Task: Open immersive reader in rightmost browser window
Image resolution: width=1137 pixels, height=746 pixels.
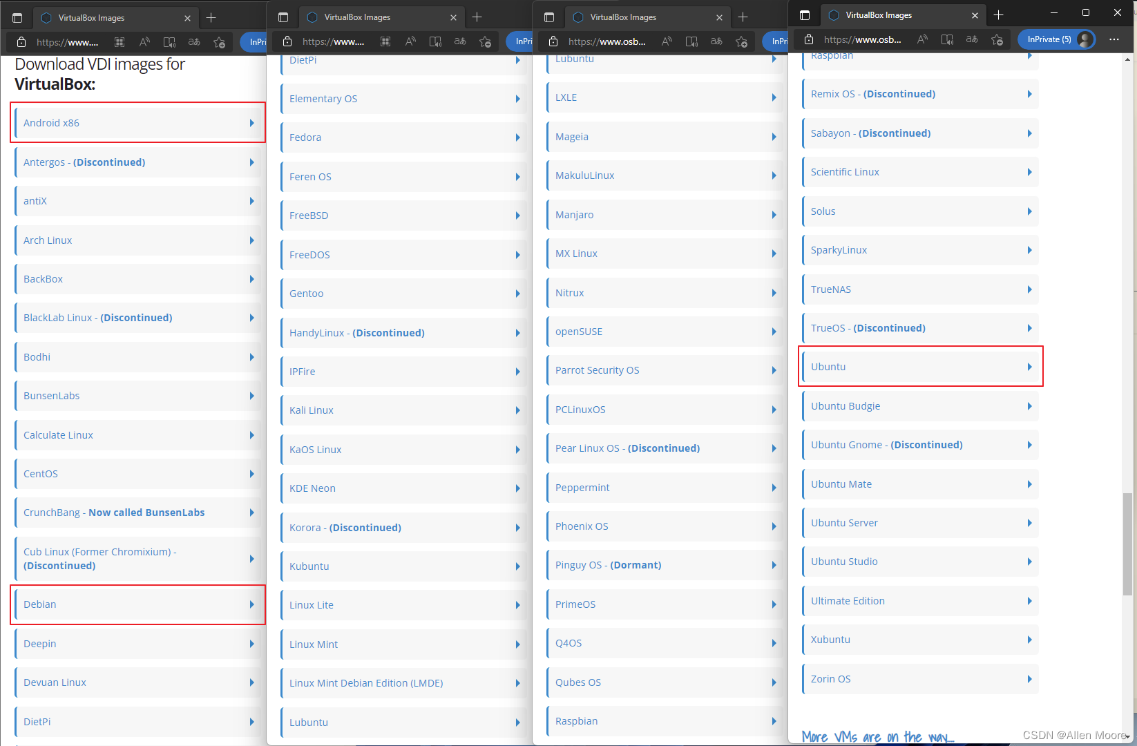Action: coord(947,39)
